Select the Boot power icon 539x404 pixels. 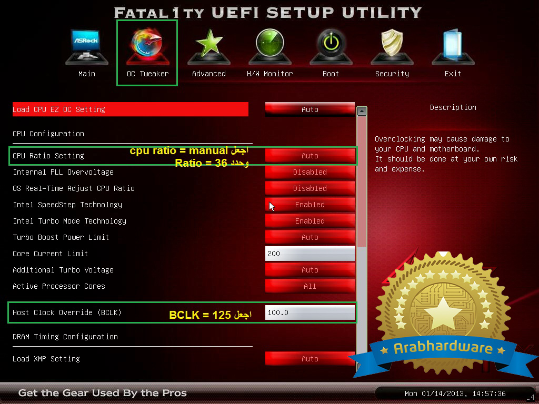tap(331, 46)
